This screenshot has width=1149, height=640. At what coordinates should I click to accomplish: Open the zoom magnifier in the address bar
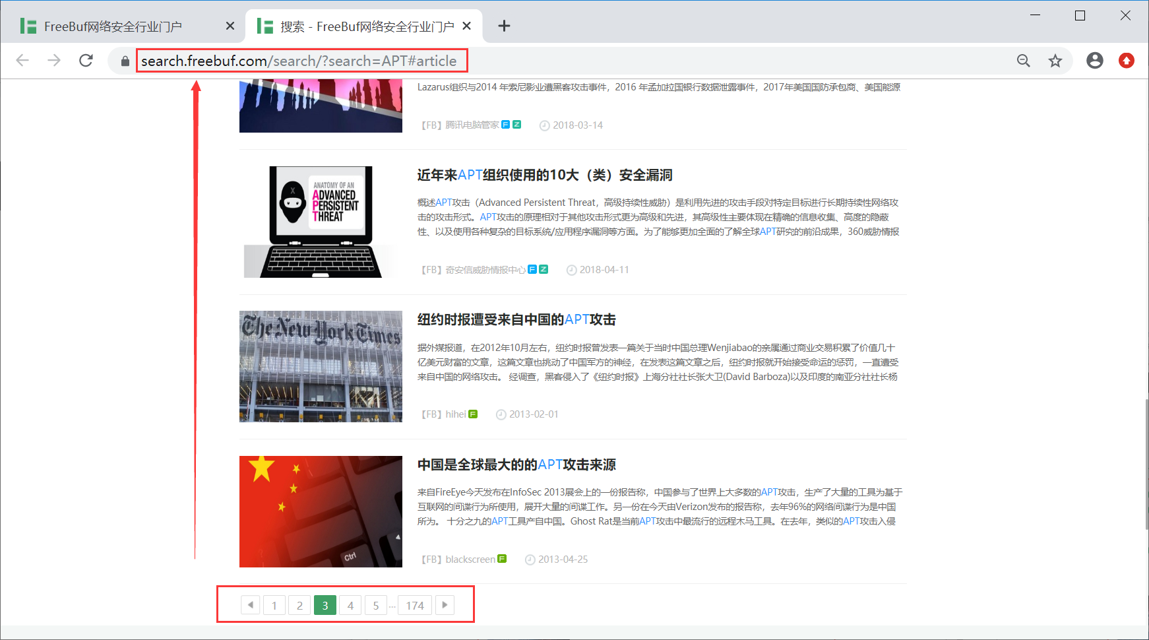(x=1023, y=61)
